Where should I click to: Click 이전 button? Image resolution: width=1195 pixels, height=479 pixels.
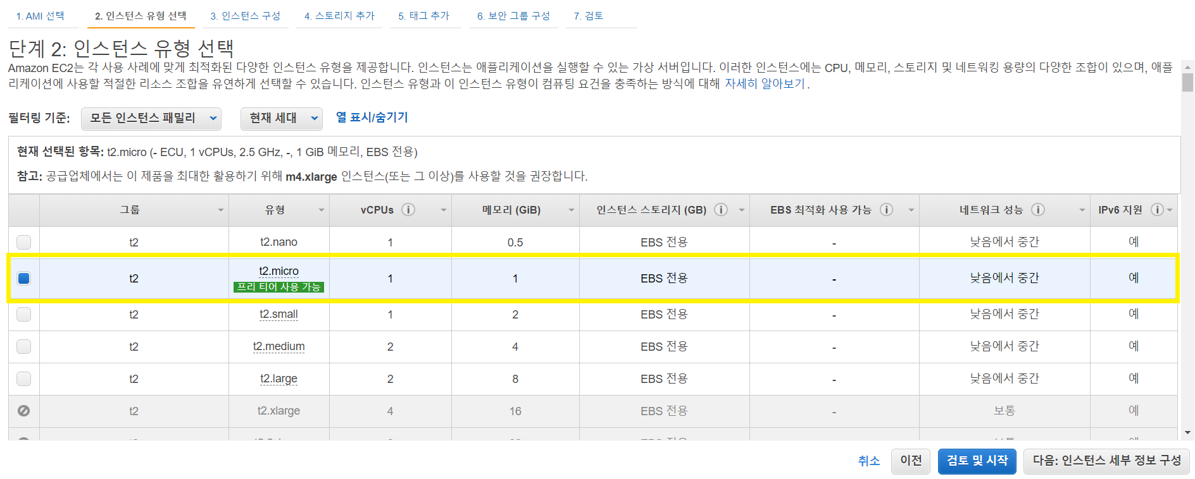[x=911, y=461]
